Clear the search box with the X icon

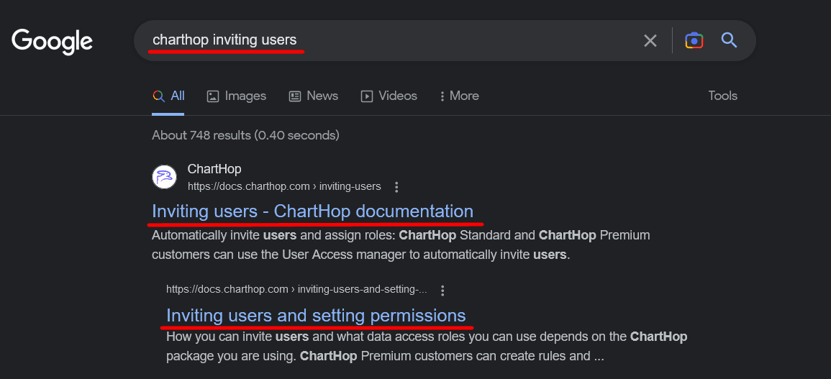click(x=650, y=41)
